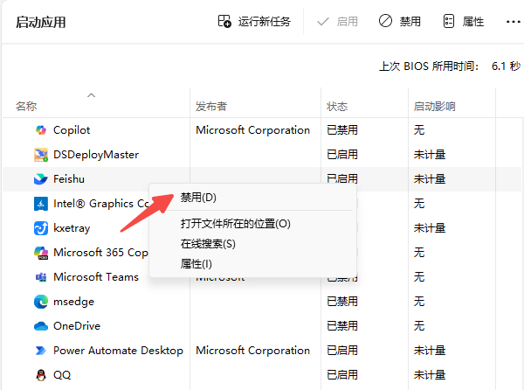Screen dimensions: 524x390
Task: Click the Power Automate Desktop icon
Action: (x=40, y=351)
